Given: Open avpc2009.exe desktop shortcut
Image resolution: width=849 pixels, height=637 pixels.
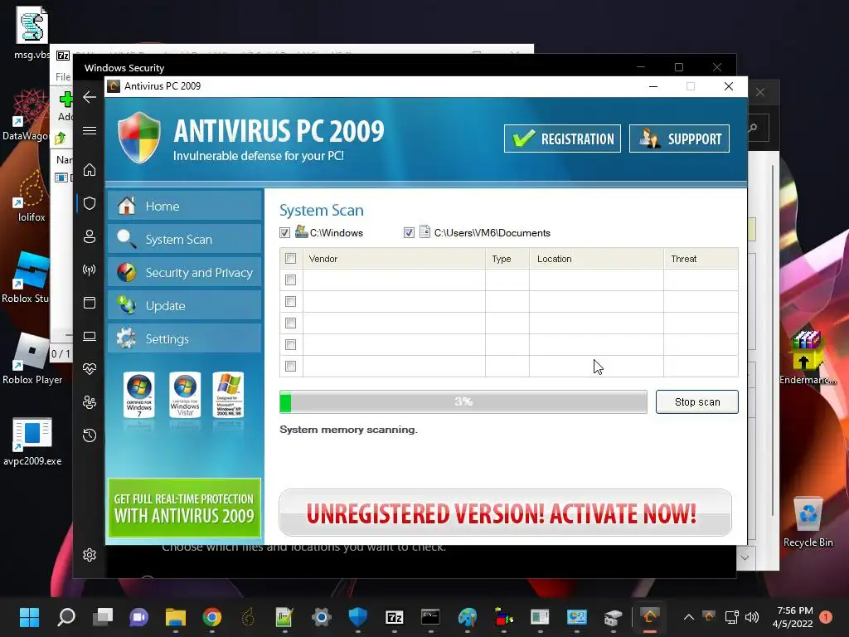Looking at the screenshot, I should tap(32, 441).
